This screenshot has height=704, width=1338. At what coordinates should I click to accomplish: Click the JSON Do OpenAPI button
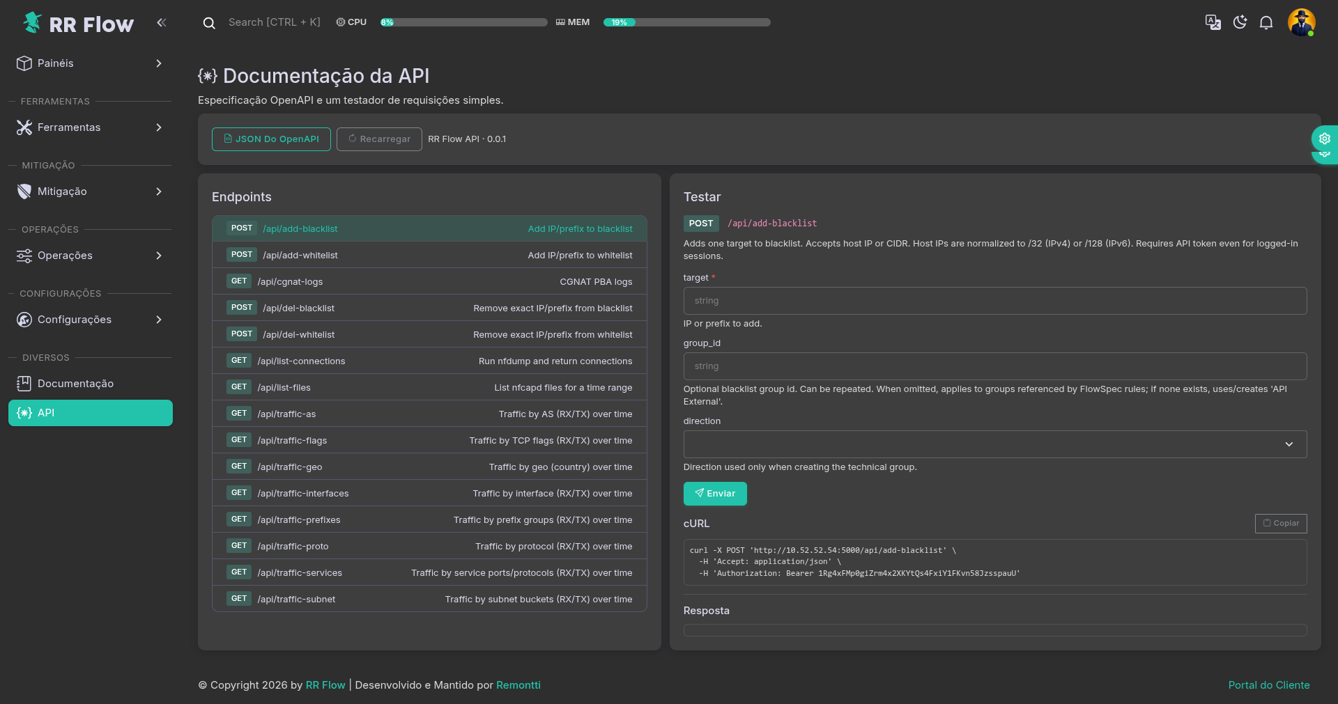click(271, 139)
